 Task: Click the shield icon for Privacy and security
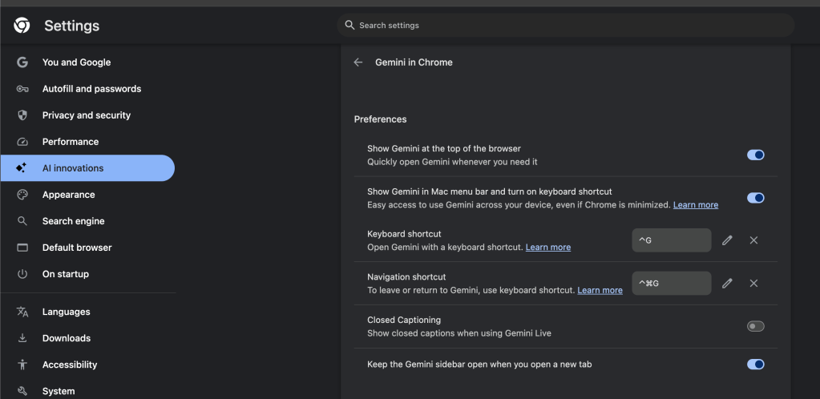pyautogui.click(x=22, y=115)
